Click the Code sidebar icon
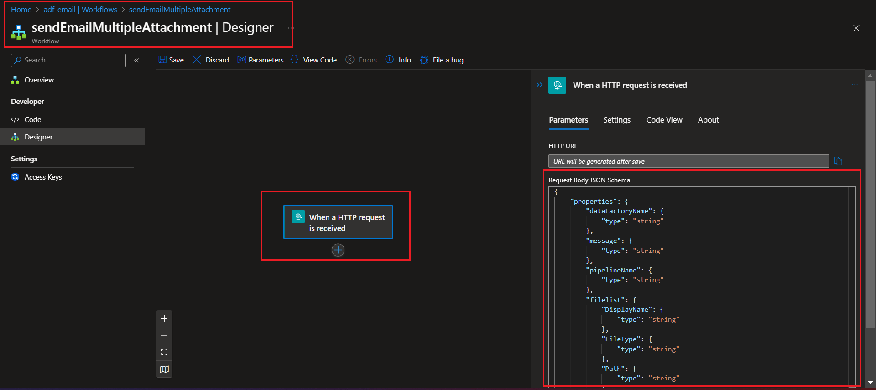876x390 pixels. (x=15, y=119)
